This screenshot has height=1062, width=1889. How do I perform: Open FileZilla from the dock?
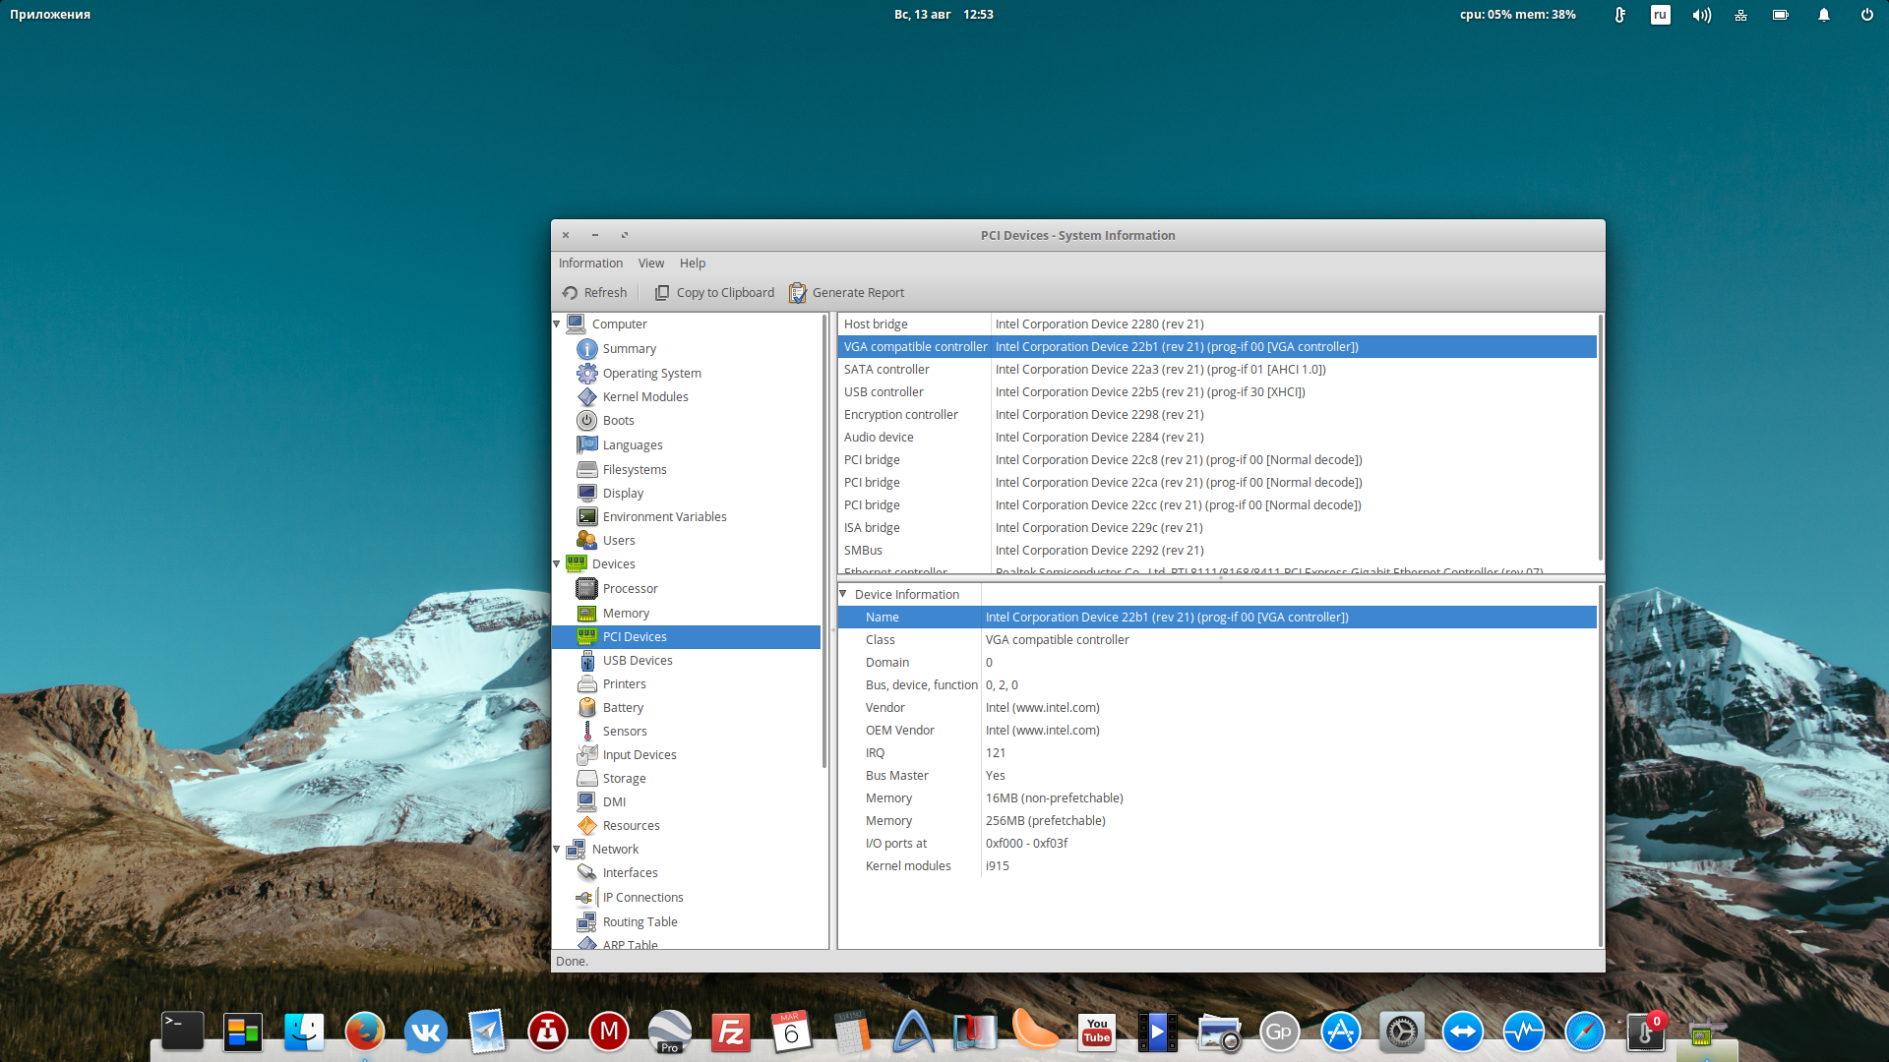point(730,1032)
